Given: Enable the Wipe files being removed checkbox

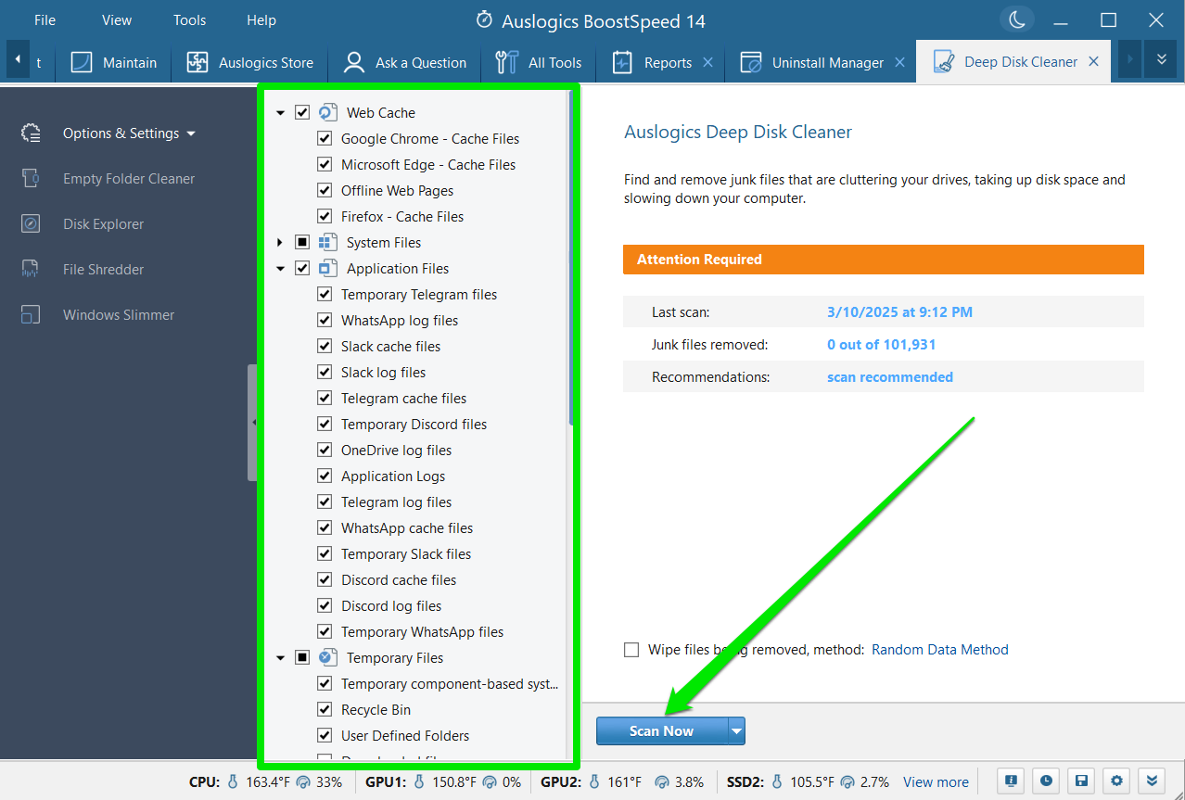Looking at the screenshot, I should (x=631, y=650).
